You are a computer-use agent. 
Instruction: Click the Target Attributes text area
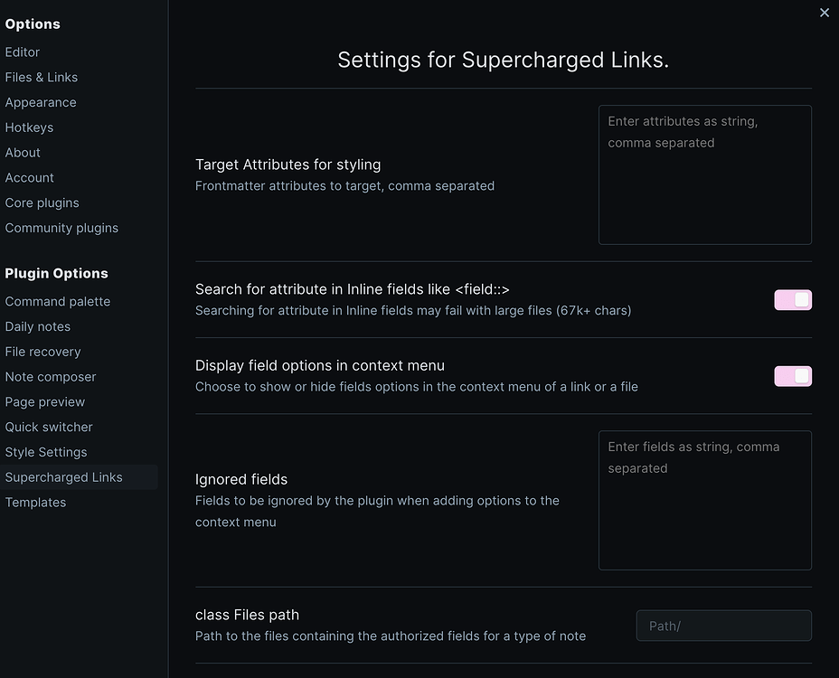[704, 175]
